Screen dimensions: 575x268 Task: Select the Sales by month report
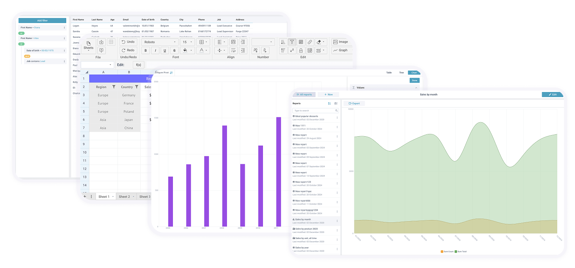point(316,221)
